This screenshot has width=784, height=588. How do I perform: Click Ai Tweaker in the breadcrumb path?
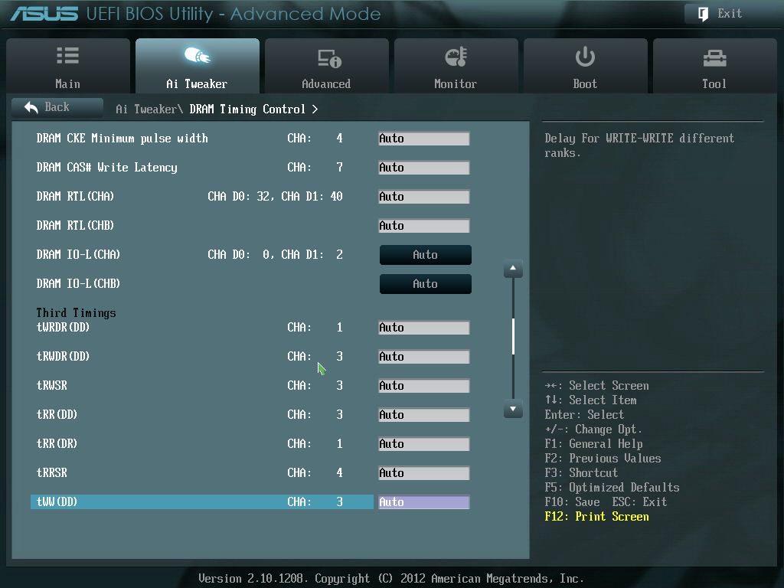click(x=146, y=109)
